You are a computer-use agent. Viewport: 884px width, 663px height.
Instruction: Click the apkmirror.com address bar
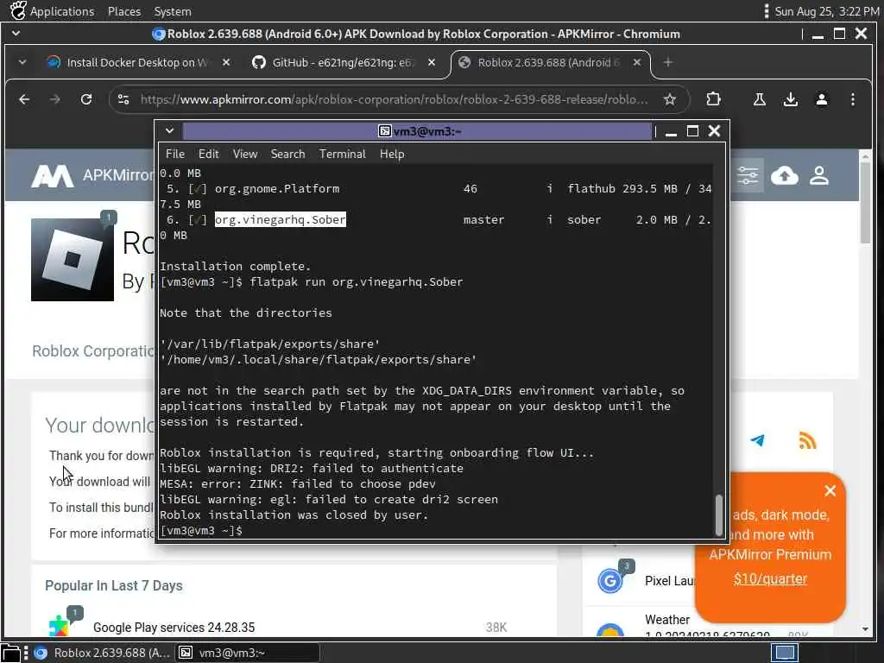(x=395, y=100)
